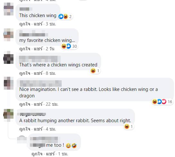
Task: Open the 30 reactions count
Action: coord(74,46)
